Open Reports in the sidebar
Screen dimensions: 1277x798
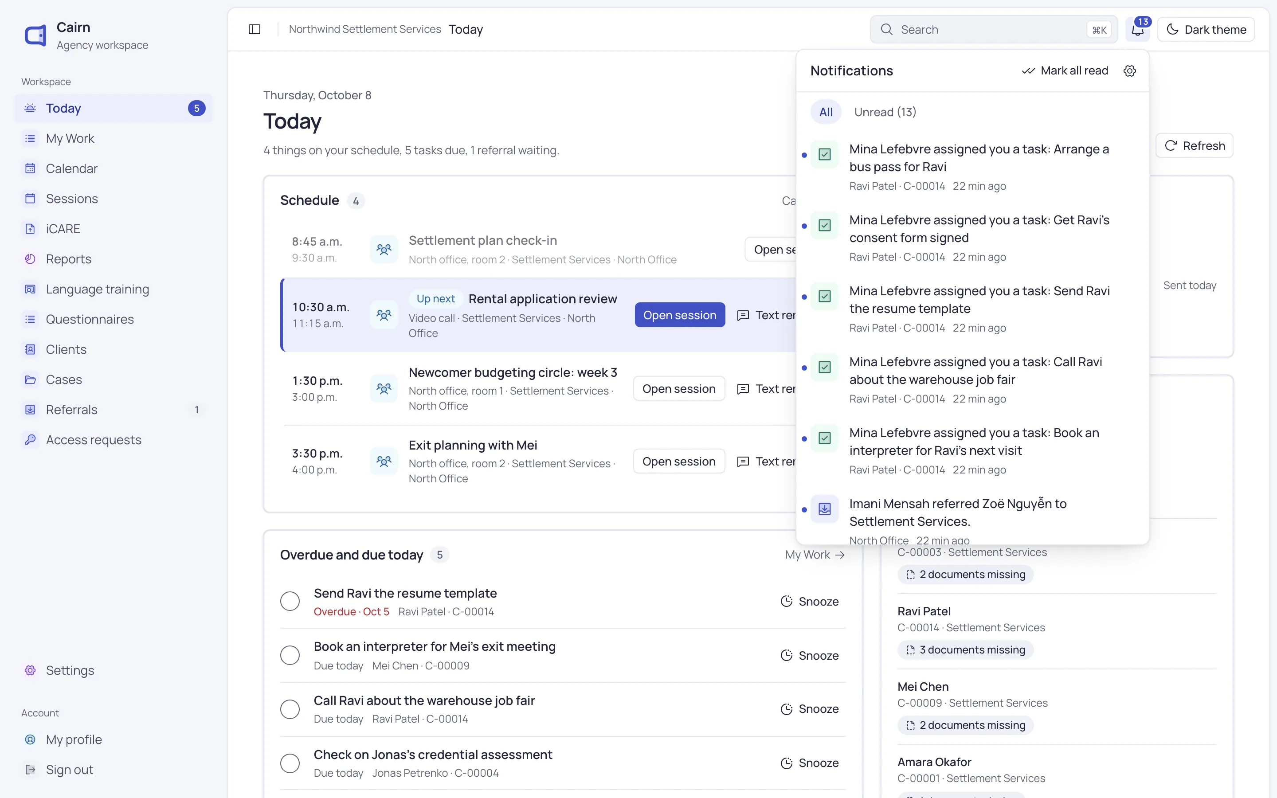click(x=114, y=258)
